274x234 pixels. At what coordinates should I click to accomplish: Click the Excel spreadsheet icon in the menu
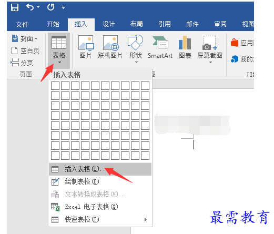point(55,207)
